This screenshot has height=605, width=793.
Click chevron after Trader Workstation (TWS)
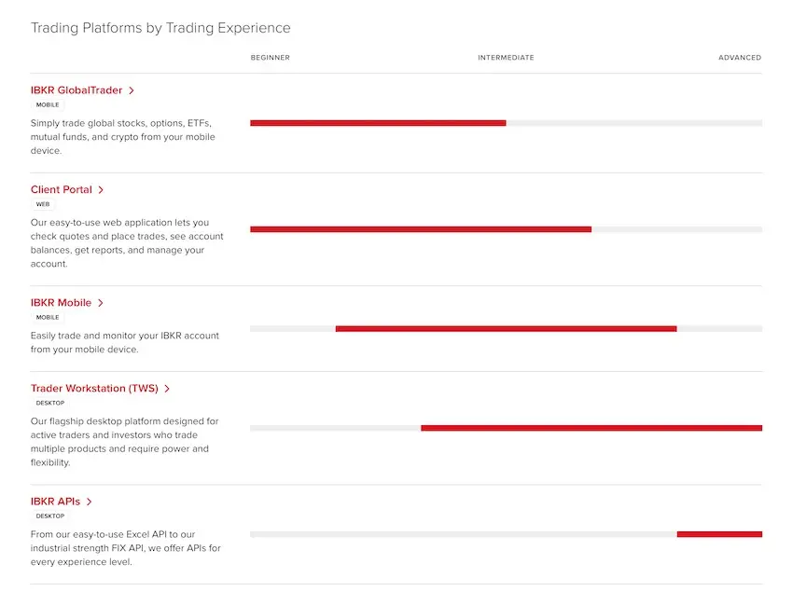point(167,389)
